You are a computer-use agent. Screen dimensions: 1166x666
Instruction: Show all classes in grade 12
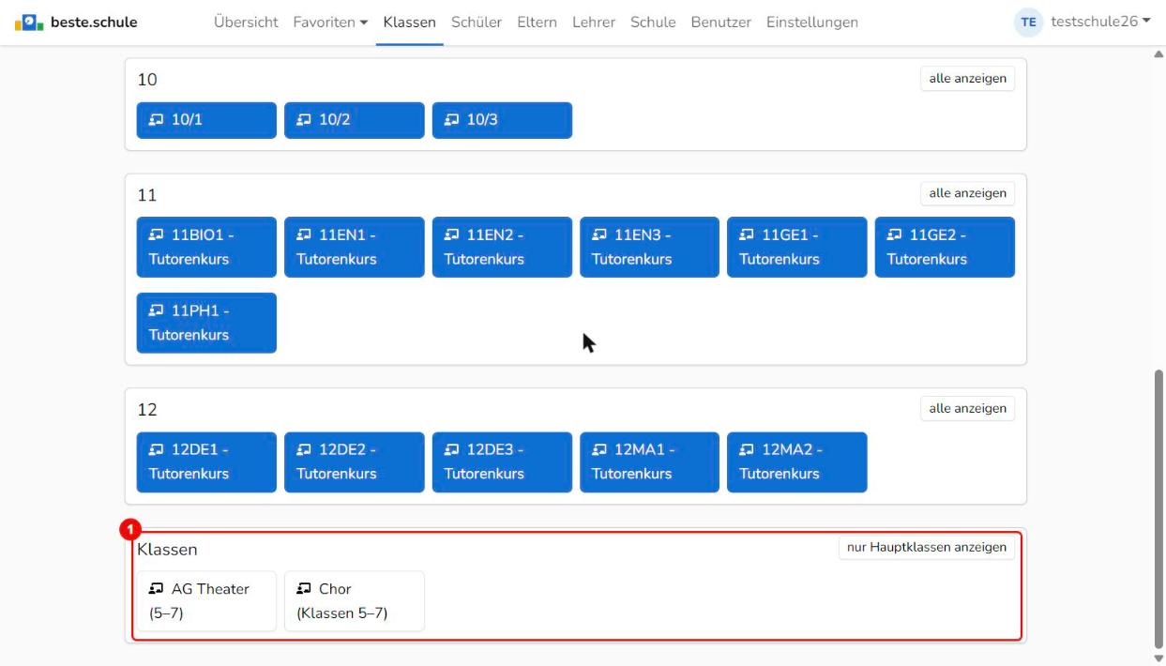tap(967, 408)
